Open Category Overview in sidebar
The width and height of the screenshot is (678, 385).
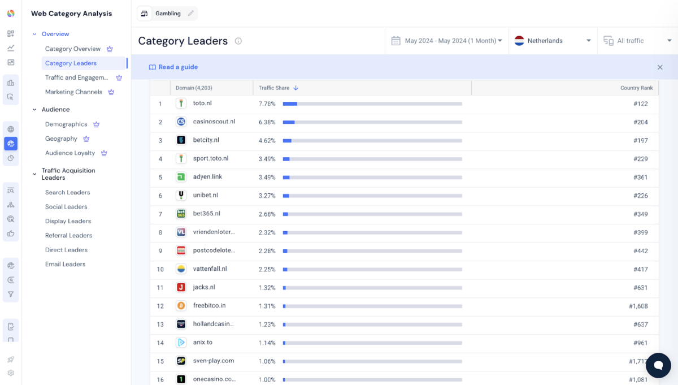coord(73,49)
